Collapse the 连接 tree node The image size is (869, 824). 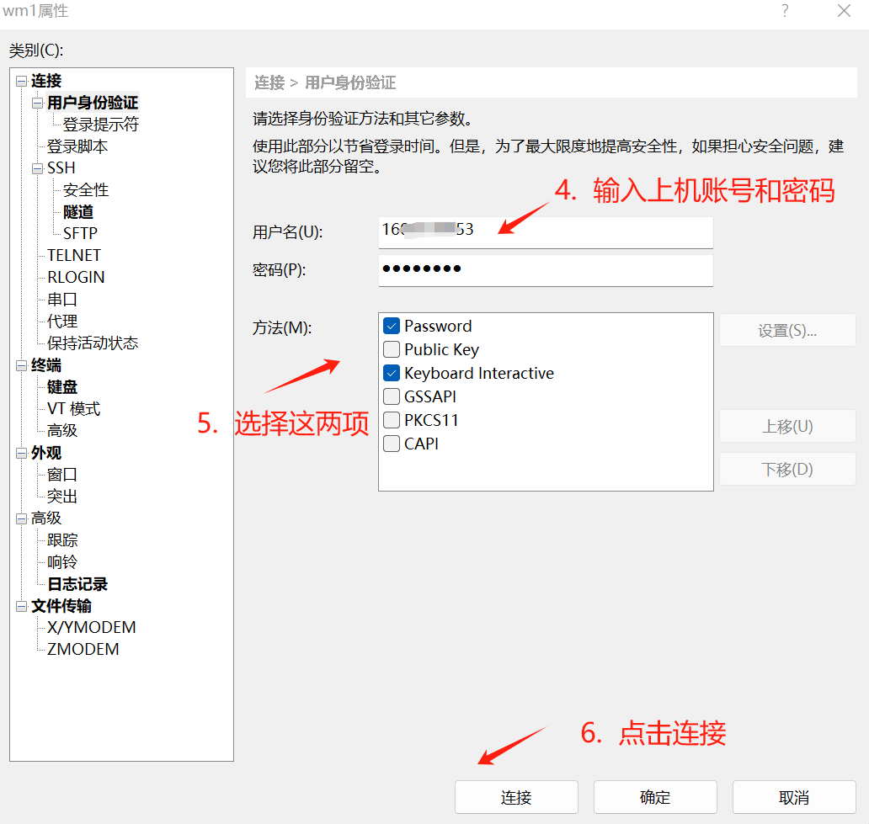[x=21, y=81]
